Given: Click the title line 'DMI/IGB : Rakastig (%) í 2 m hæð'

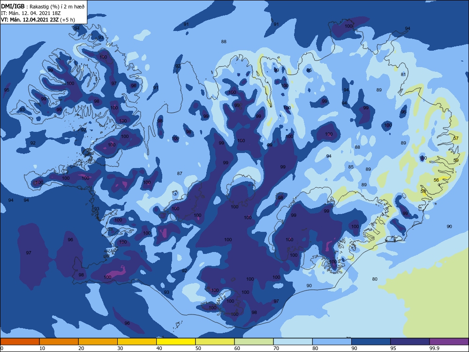Looking at the screenshot, I should (x=43, y=6).
